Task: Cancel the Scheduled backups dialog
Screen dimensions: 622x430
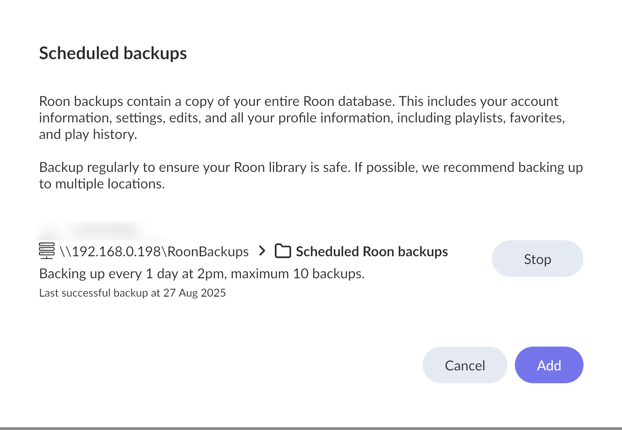Action: click(x=464, y=365)
